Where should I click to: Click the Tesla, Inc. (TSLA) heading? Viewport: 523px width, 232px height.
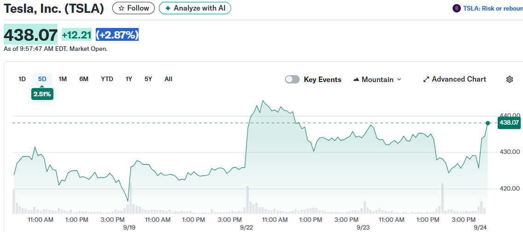(x=54, y=8)
